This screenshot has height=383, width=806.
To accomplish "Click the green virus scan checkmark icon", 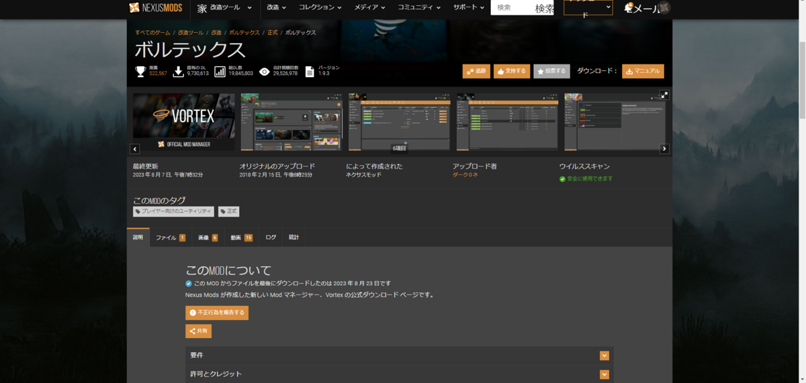I will [x=563, y=179].
